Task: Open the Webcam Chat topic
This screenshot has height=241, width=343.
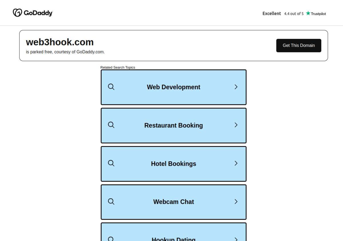Action: [x=174, y=202]
